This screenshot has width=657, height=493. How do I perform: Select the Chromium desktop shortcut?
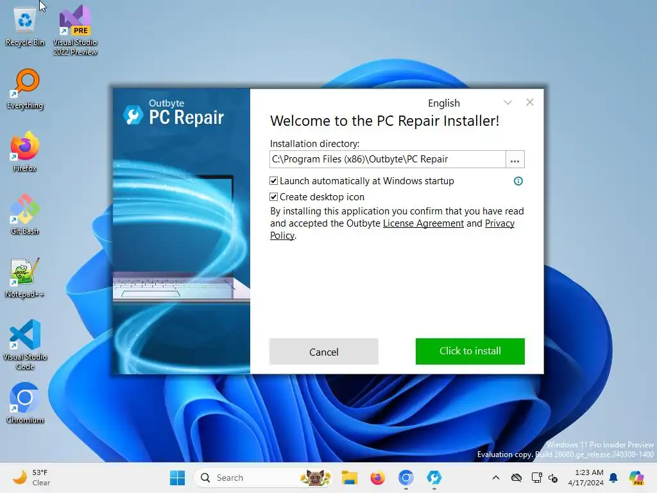(25, 403)
